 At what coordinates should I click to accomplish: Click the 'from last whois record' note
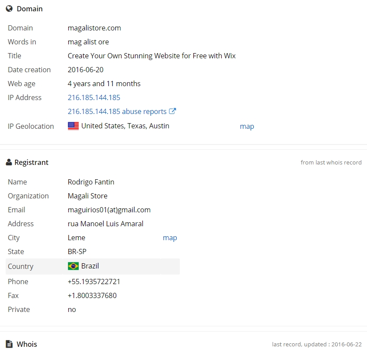tap(331, 162)
